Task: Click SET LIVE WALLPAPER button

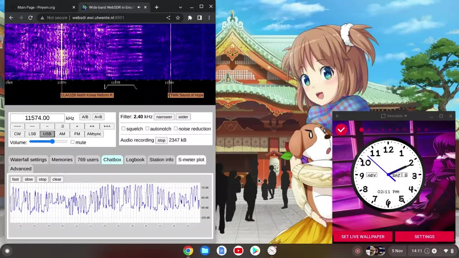Action: point(363,236)
